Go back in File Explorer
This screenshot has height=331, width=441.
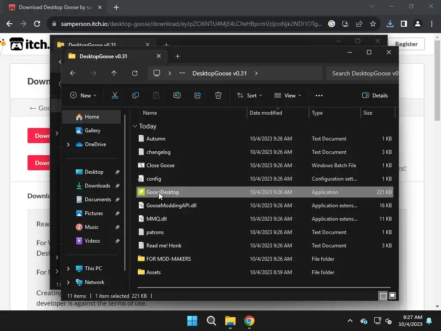click(73, 73)
